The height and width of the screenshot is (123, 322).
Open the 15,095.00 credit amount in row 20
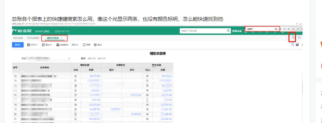pyautogui.click(x=136, y=114)
